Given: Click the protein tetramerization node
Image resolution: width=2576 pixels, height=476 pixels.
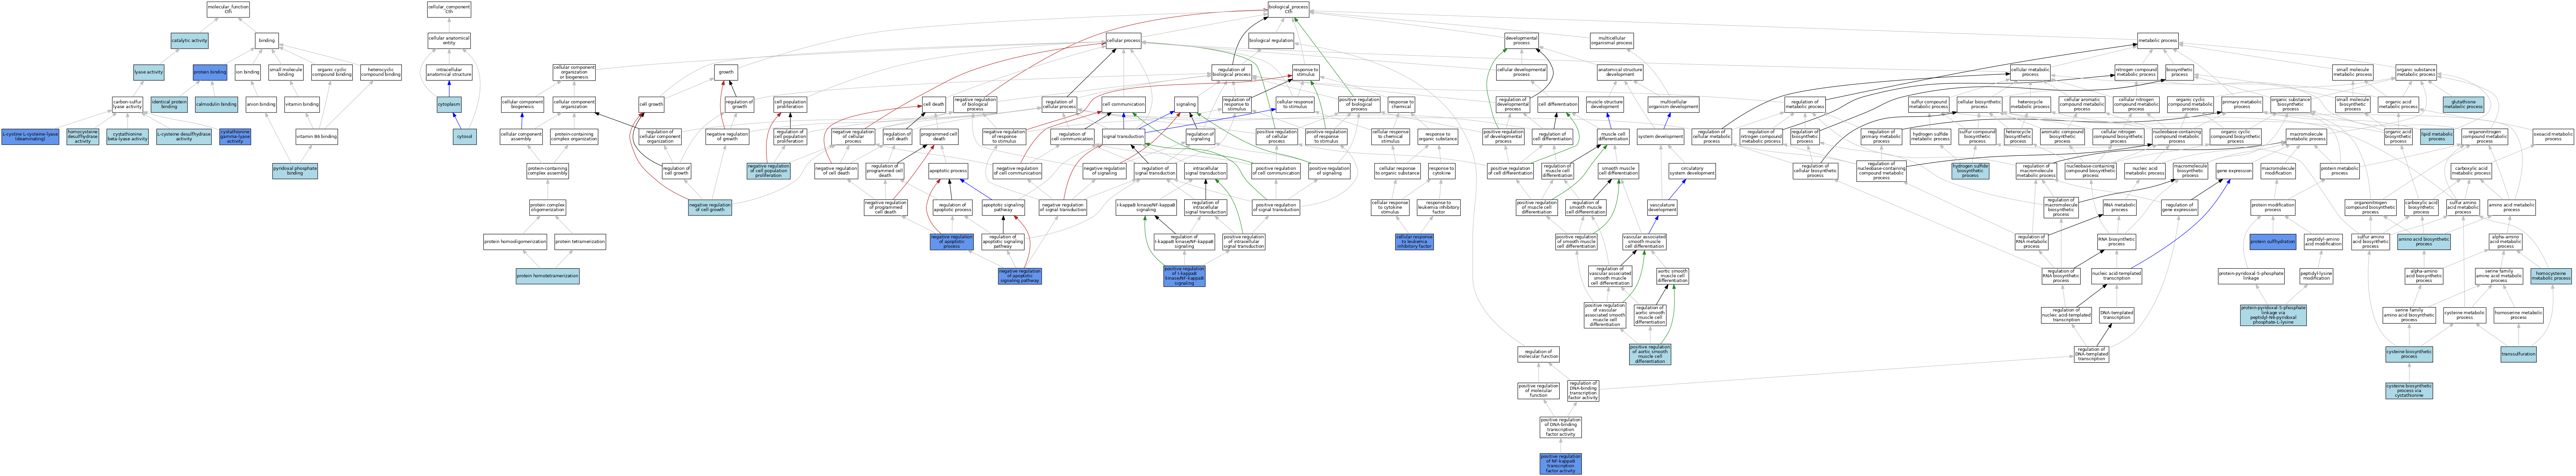Looking at the screenshot, I should click(x=580, y=241).
